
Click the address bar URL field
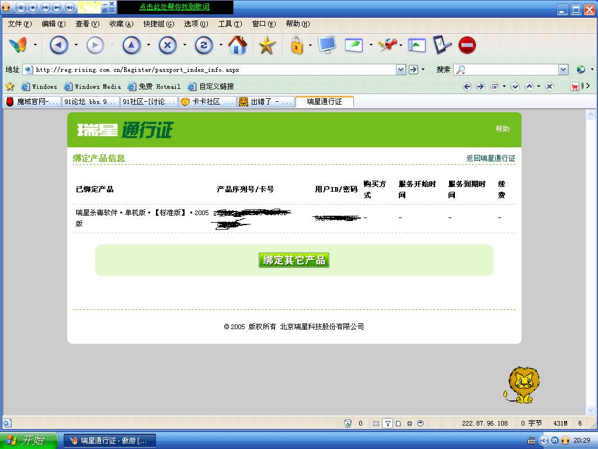click(215, 70)
